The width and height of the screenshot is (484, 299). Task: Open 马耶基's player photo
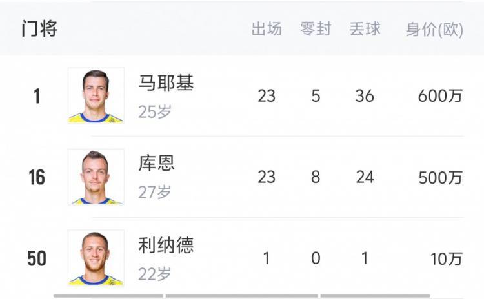[96, 95]
